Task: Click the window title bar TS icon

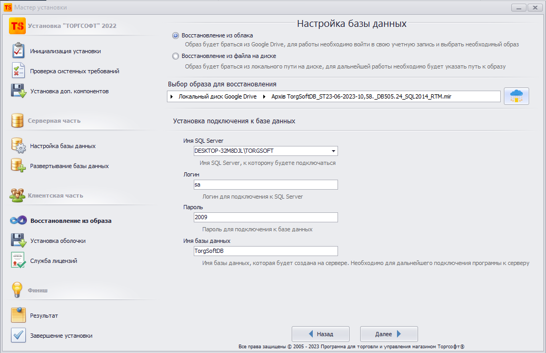Action: pos(8,7)
